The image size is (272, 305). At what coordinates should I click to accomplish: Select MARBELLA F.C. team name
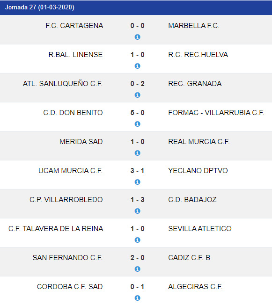[194, 26]
